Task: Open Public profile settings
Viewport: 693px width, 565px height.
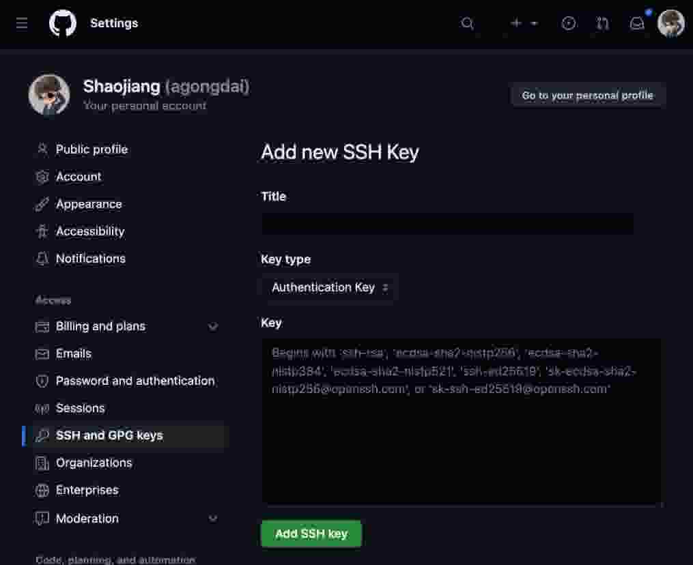Action: coord(92,149)
